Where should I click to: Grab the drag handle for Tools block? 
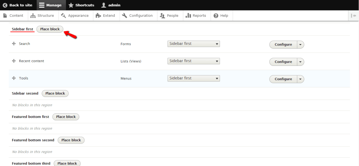14,78
